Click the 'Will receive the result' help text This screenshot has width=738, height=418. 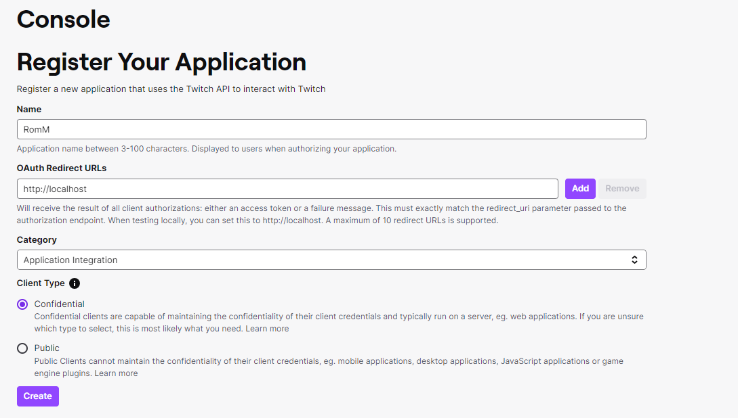321,214
